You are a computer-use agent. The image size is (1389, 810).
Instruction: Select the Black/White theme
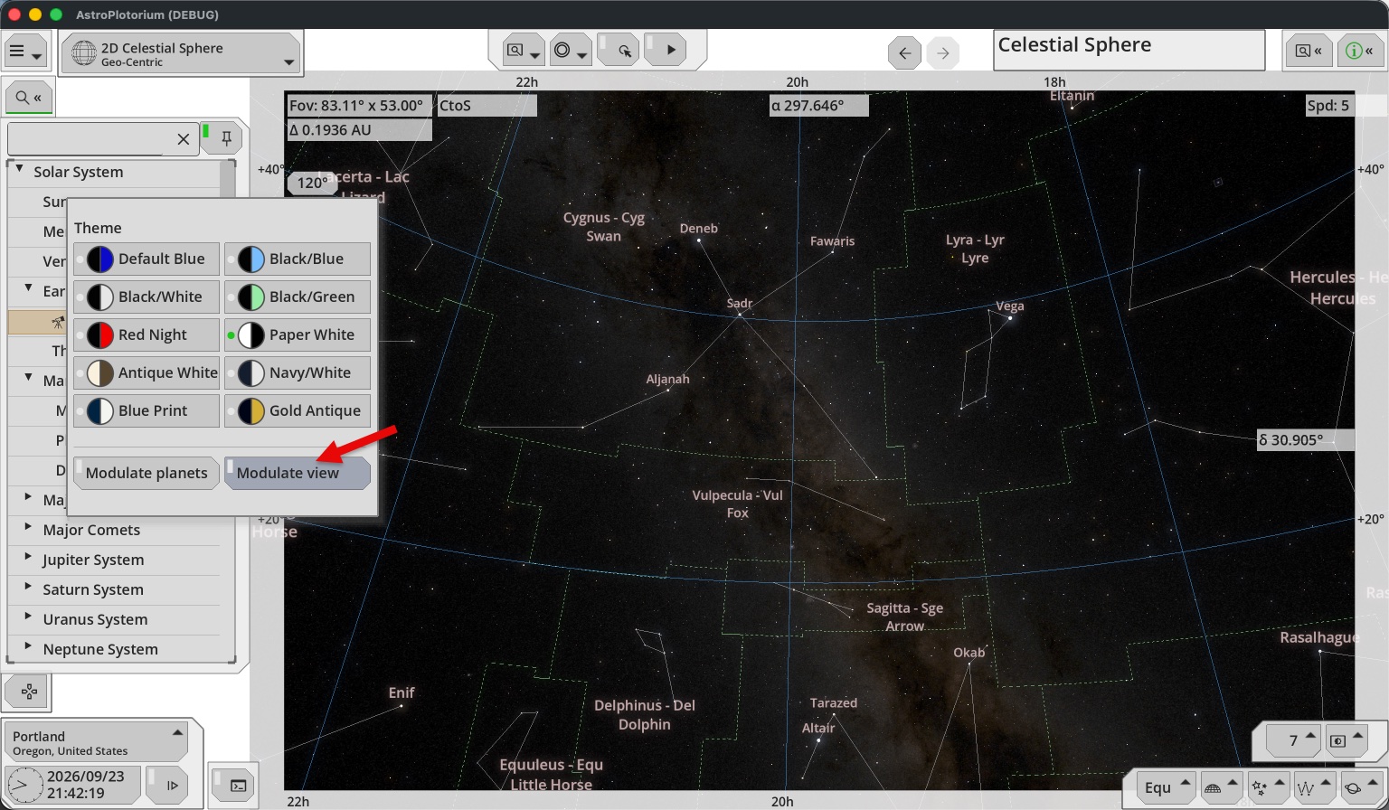coord(146,297)
